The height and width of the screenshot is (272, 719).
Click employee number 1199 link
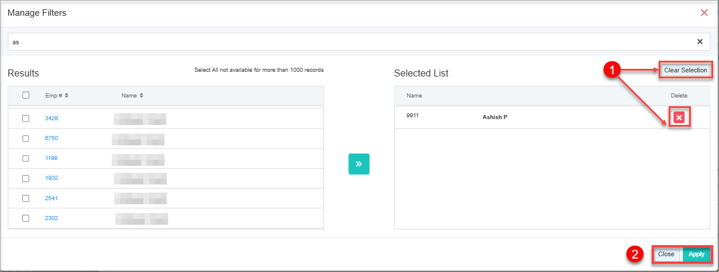point(52,158)
